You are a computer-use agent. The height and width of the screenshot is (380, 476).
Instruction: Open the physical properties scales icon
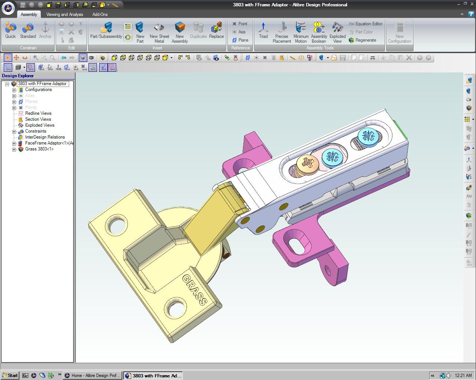301,58
